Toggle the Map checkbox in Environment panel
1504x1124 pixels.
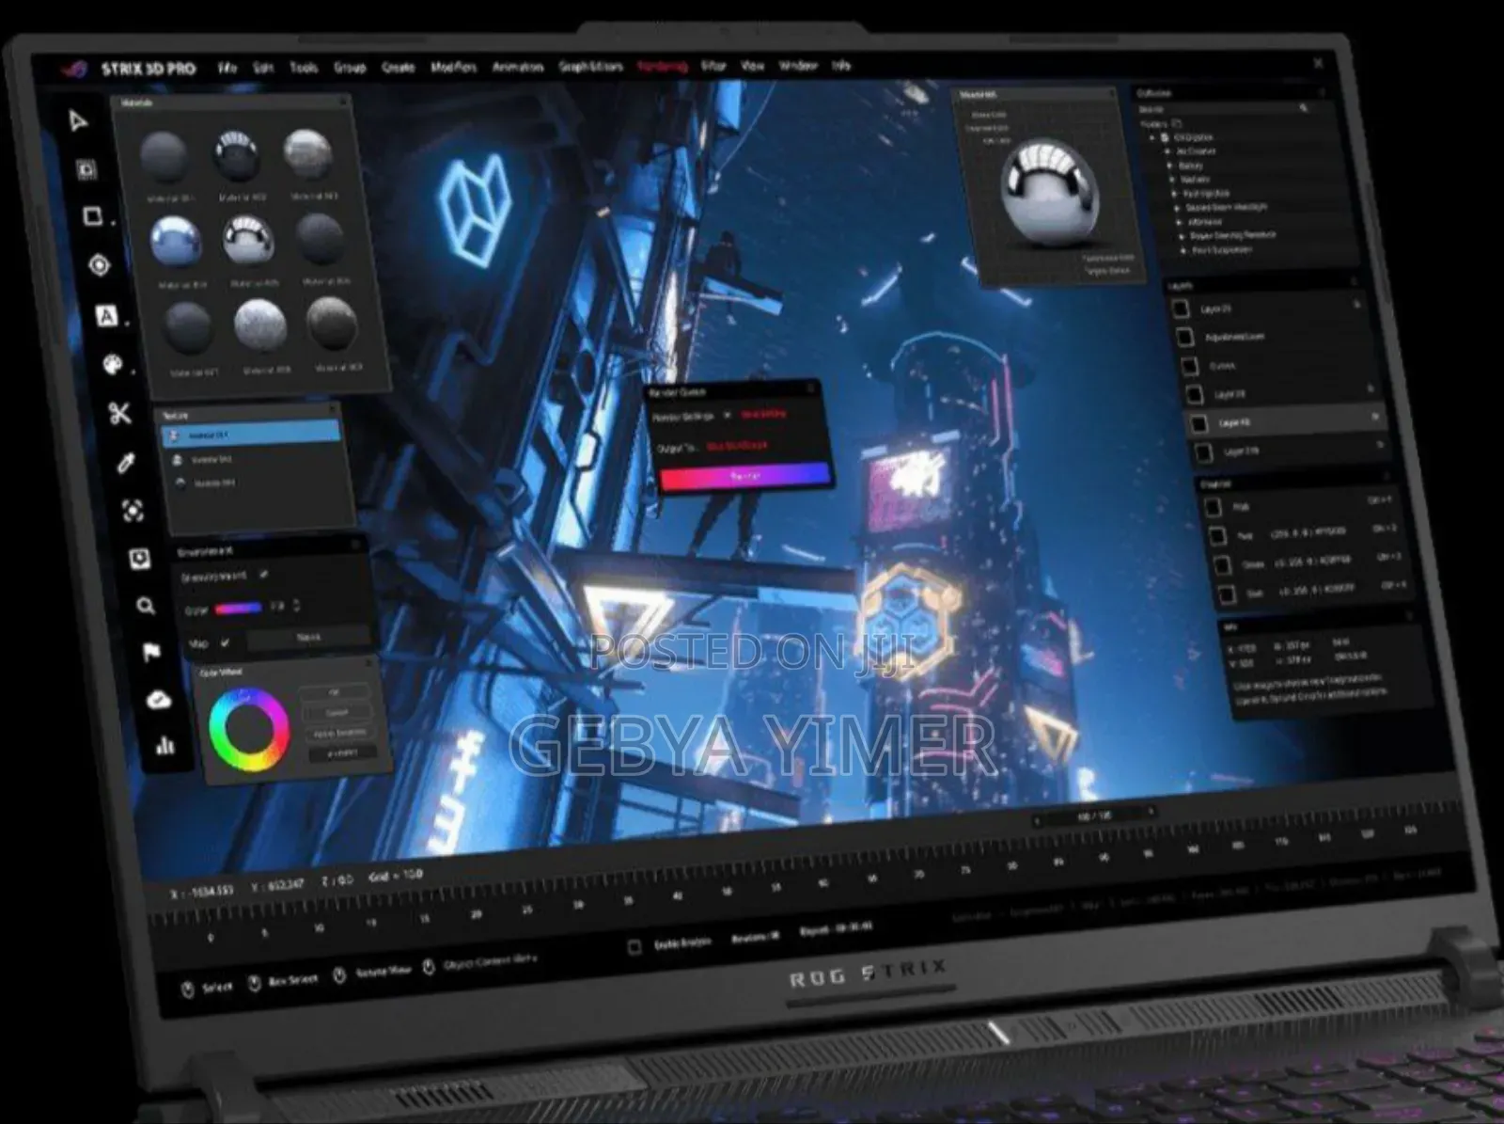225,642
